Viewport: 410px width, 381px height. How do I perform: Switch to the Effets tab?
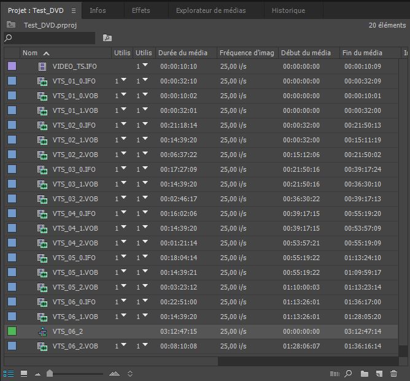141,10
